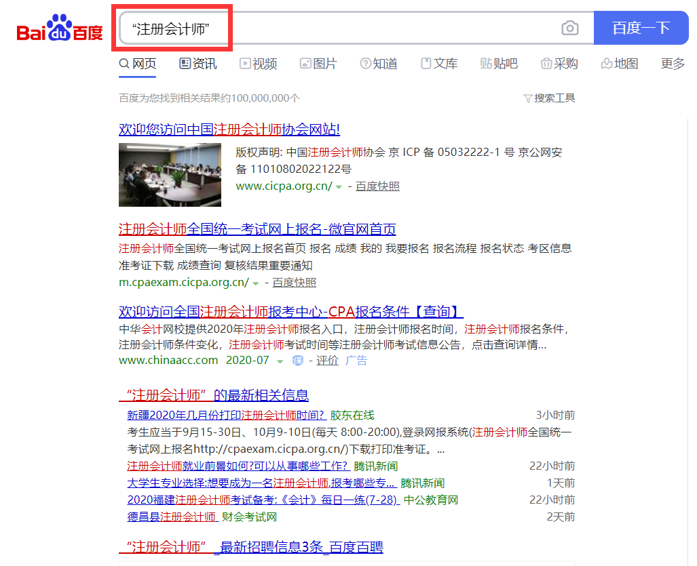Open the 视频 tab
Image resolution: width=697 pixels, height=566 pixels.
coord(259,64)
